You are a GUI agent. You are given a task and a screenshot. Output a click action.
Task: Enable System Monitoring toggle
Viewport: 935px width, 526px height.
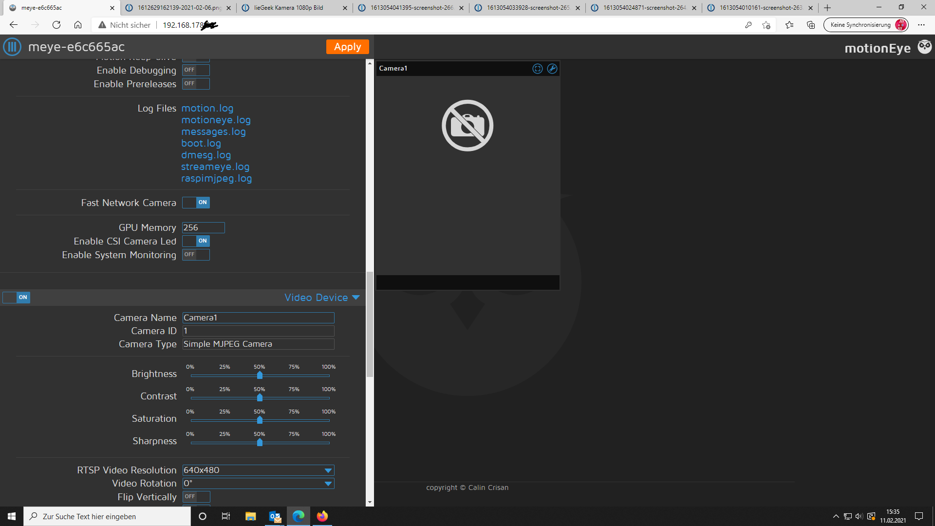pyautogui.click(x=196, y=255)
